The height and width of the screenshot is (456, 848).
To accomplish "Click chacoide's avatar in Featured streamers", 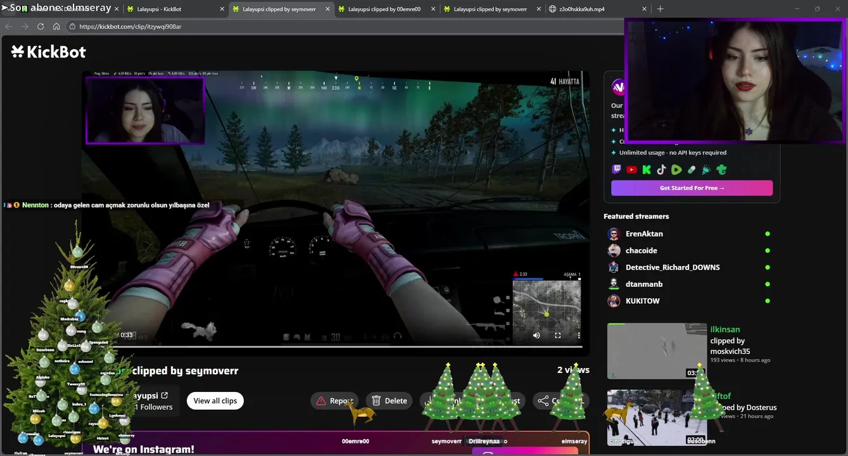I will click(614, 250).
